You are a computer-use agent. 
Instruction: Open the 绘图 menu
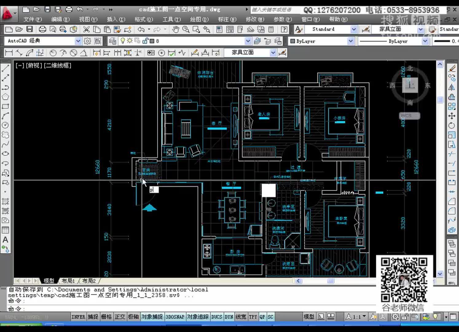tap(199, 19)
